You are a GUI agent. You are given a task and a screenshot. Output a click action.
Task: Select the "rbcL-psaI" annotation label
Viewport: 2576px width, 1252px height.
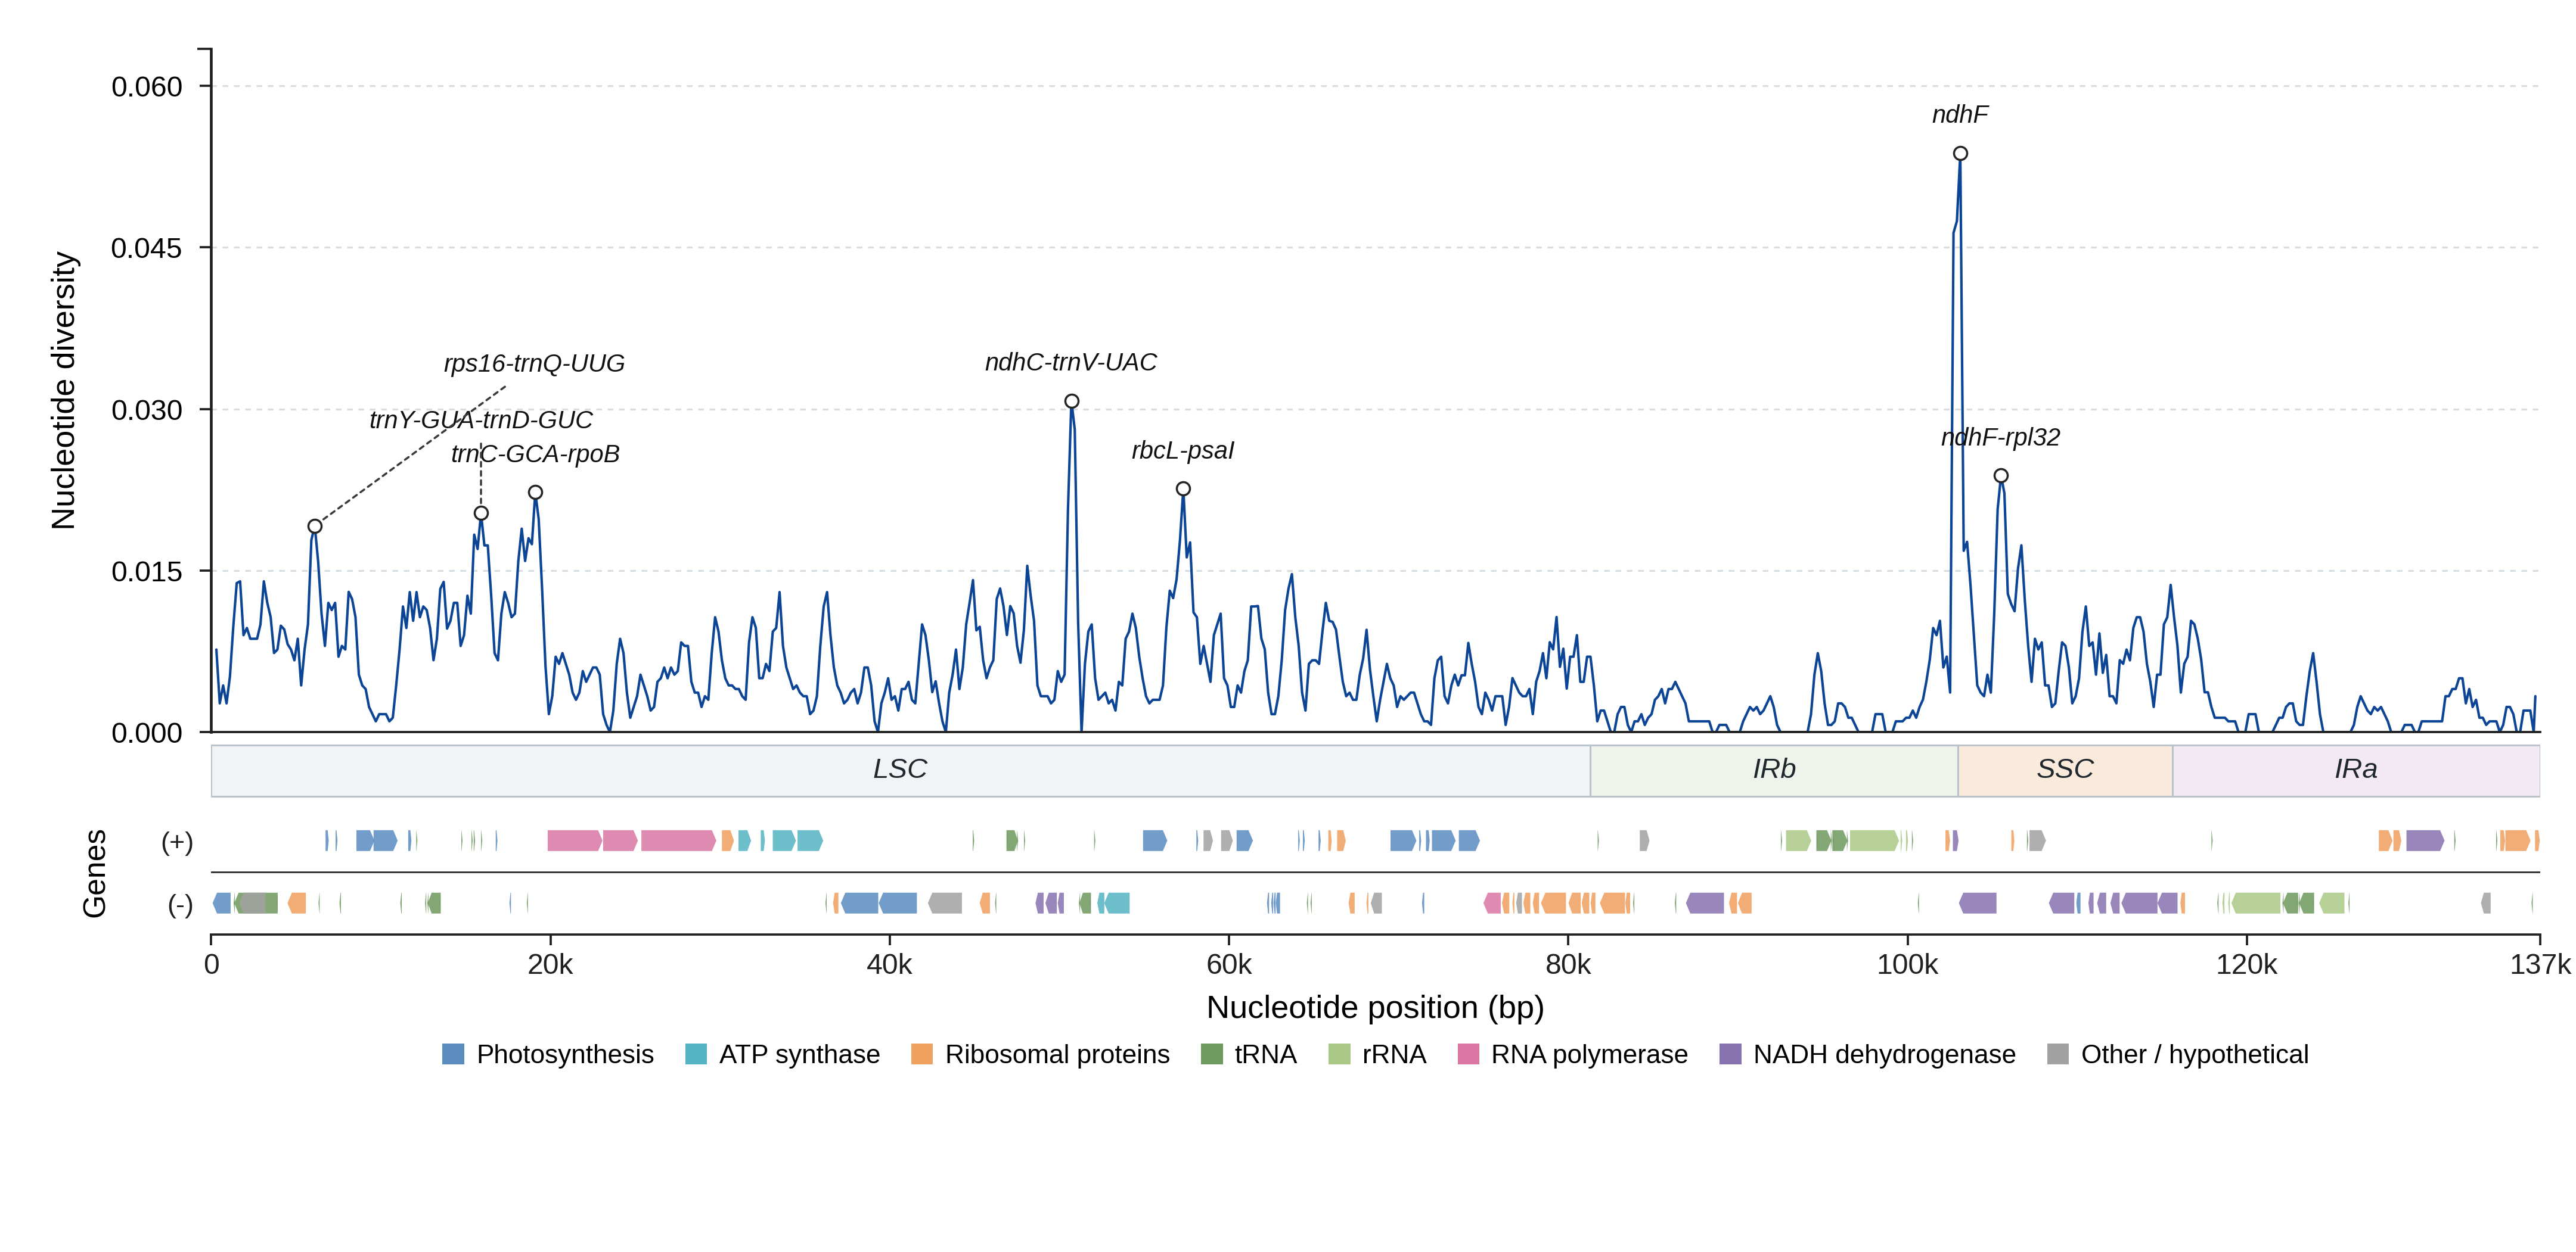click(x=1183, y=450)
